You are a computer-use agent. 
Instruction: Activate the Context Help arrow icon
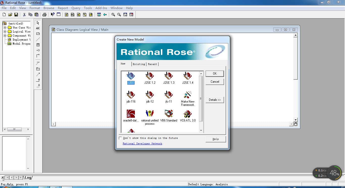pyautogui.click(x=53, y=15)
